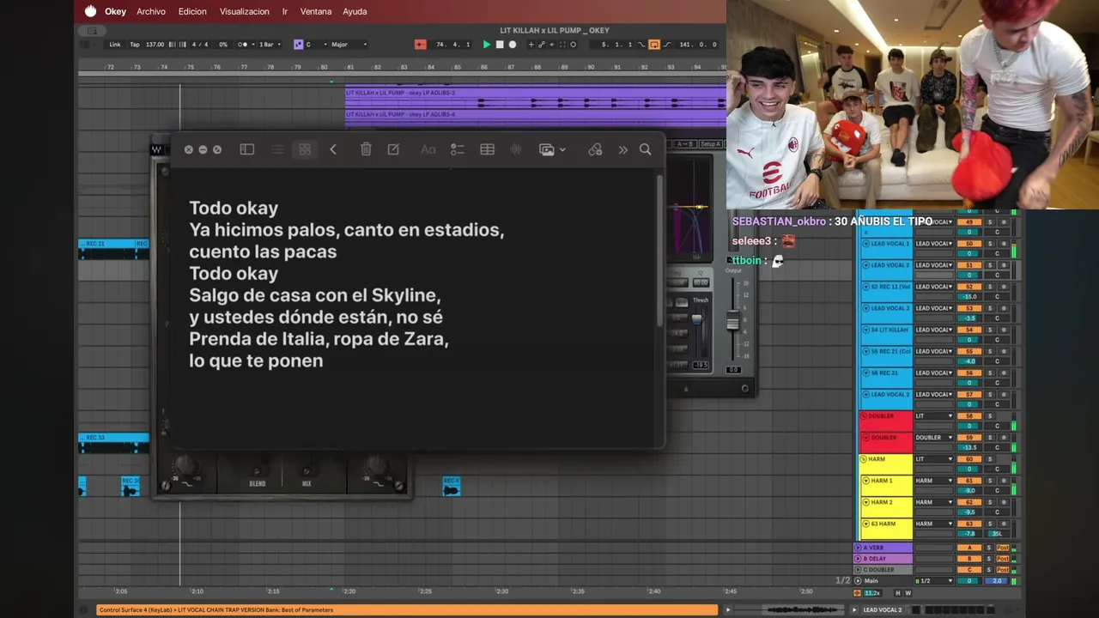Collapse the red DOUBLER group track
This screenshot has width=1099, height=618.
coord(864,416)
